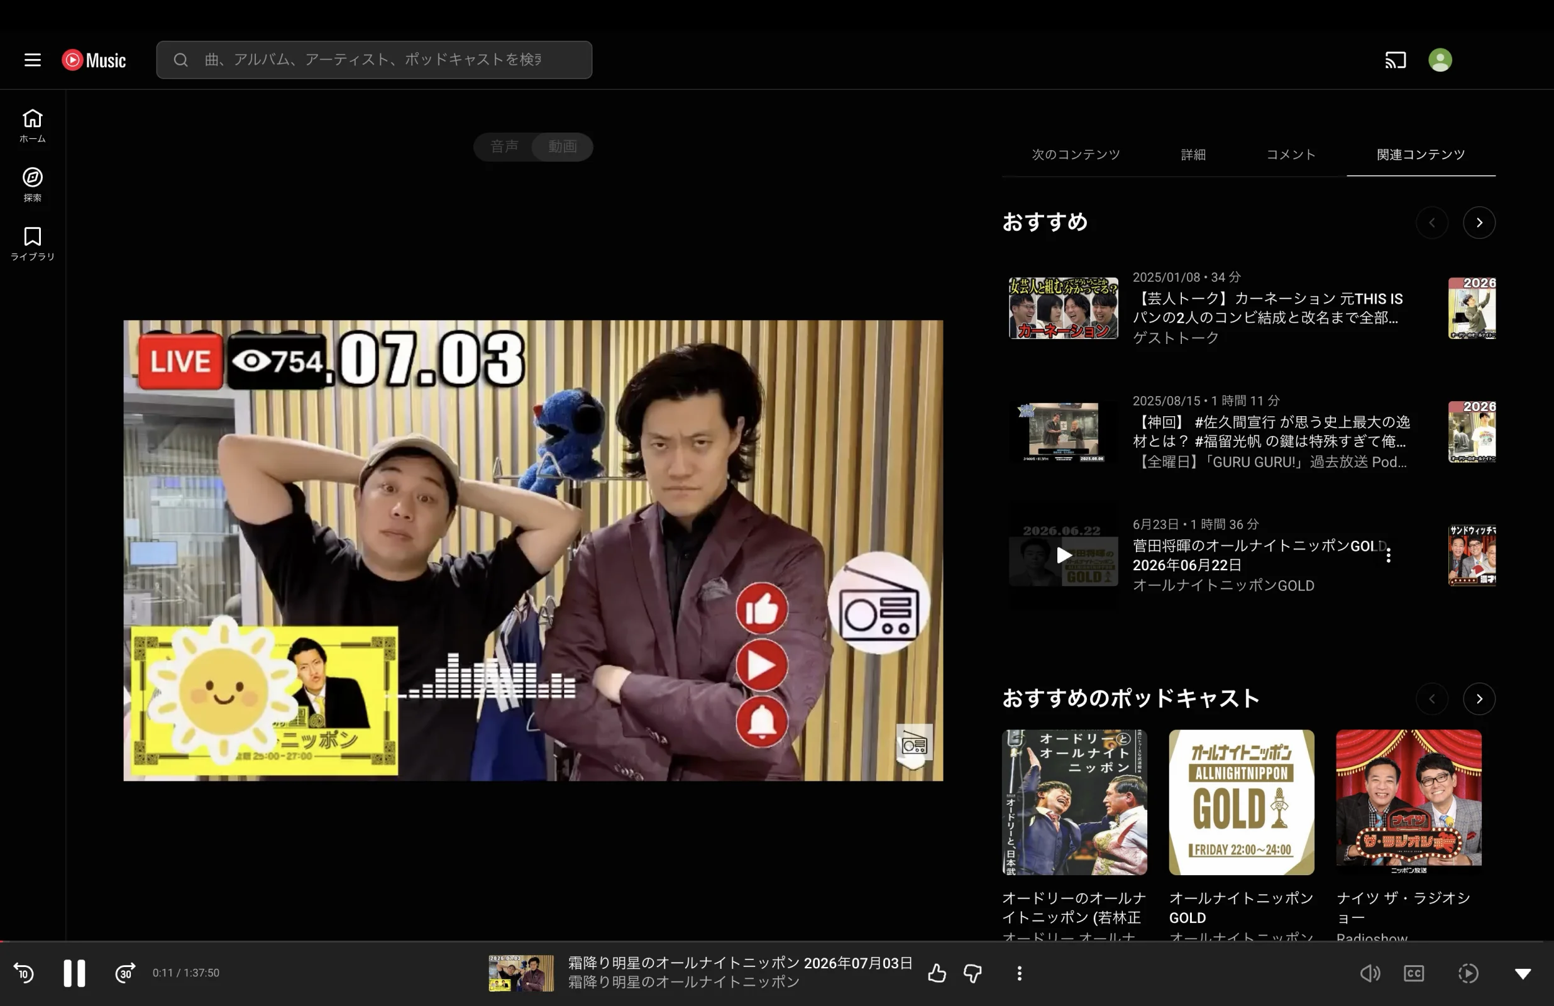Open the 霜降り明星のオールナイトニッポン show link in player bar
The height and width of the screenshot is (1006, 1554).
tap(683, 982)
